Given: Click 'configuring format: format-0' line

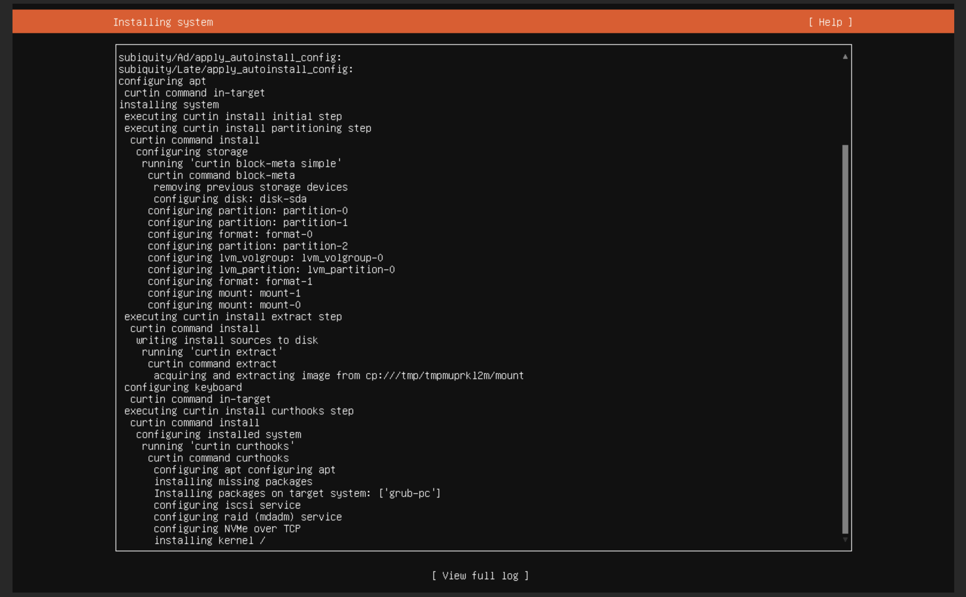Looking at the screenshot, I should click(x=230, y=234).
